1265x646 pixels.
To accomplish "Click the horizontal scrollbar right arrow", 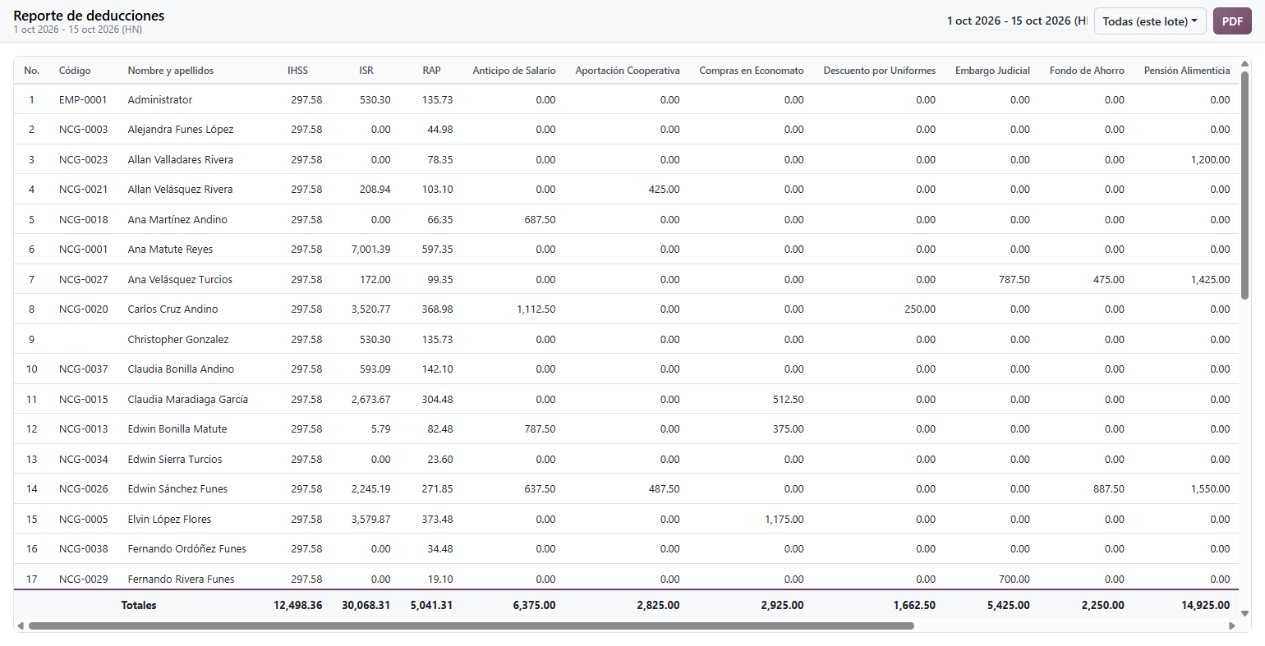I will pos(1231,625).
